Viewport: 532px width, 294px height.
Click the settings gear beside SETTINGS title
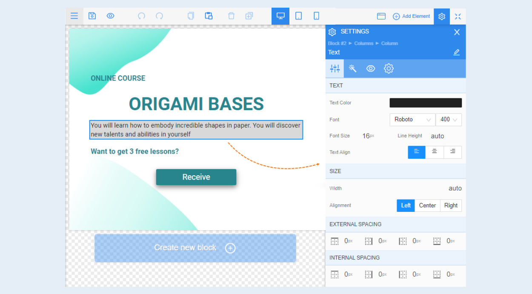(332, 32)
